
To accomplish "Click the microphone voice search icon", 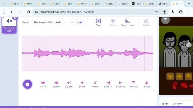I will [173, 12].
